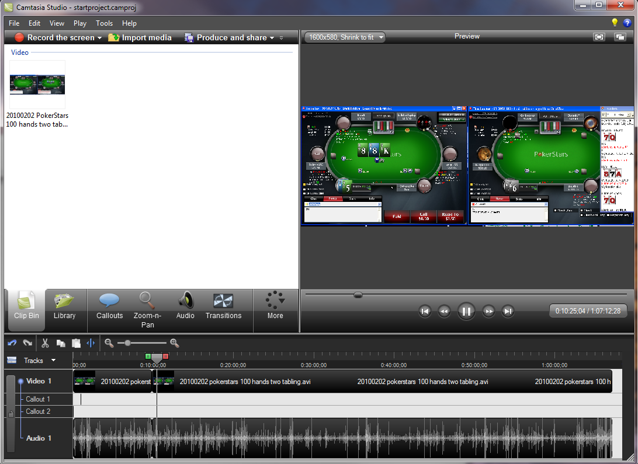Click the gray playhead on timeline

[157, 358]
